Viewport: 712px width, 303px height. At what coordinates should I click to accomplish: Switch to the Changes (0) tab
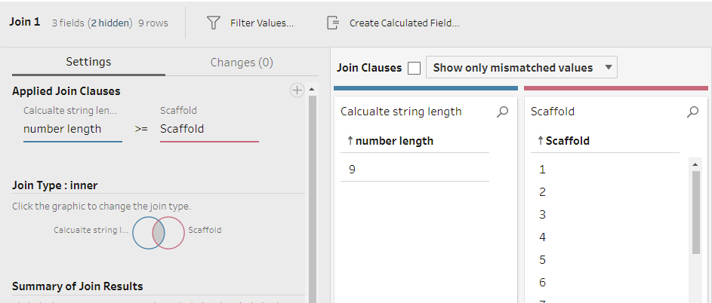pyautogui.click(x=242, y=63)
